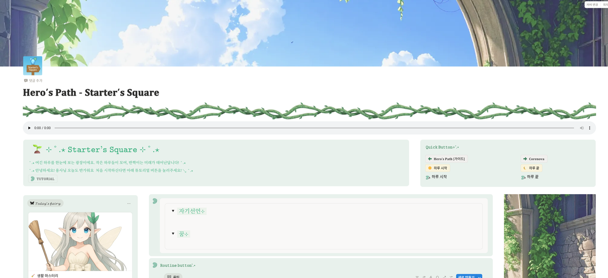Open the 하루 시작 linked page
The image size is (608, 278).
[438, 177]
